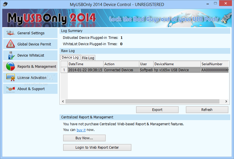Click the DeviceName column header
The height and width of the screenshot is (159, 234).
click(x=177, y=64)
